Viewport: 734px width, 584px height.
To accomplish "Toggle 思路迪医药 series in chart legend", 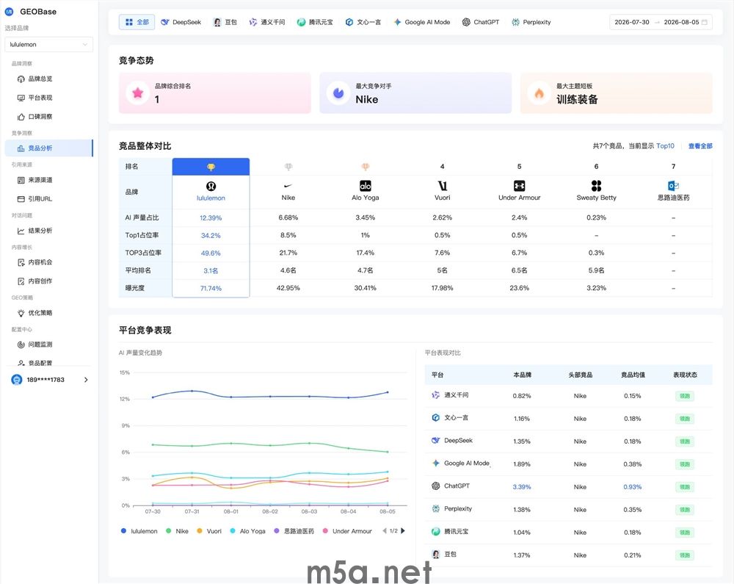I will (294, 531).
